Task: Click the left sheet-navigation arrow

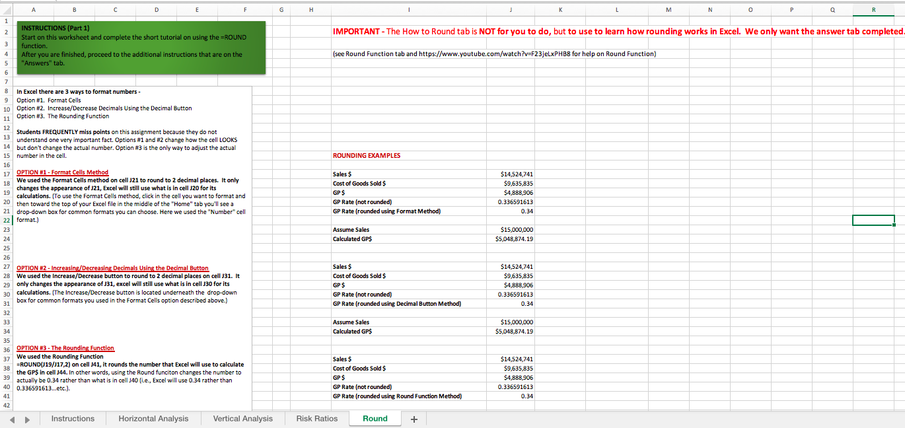Action: (x=13, y=418)
